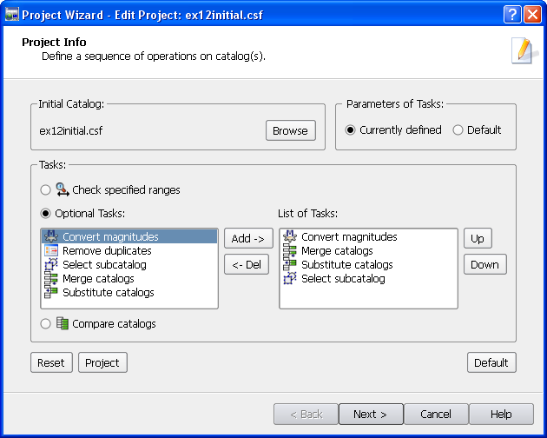Image resolution: width=547 pixels, height=438 pixels.
Task: Click the Compare catalogs green table icon
Action: point(63,323)
